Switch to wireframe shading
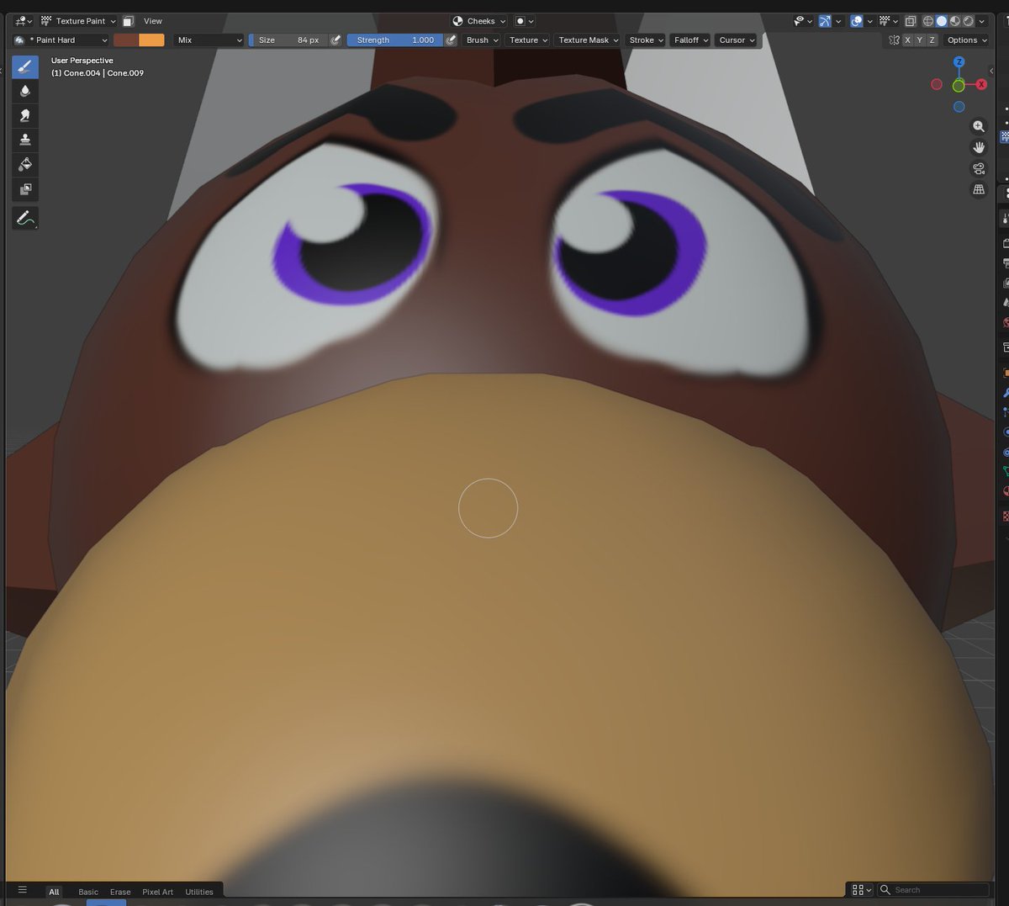The image size is (1009, 906). pos(928,21)
